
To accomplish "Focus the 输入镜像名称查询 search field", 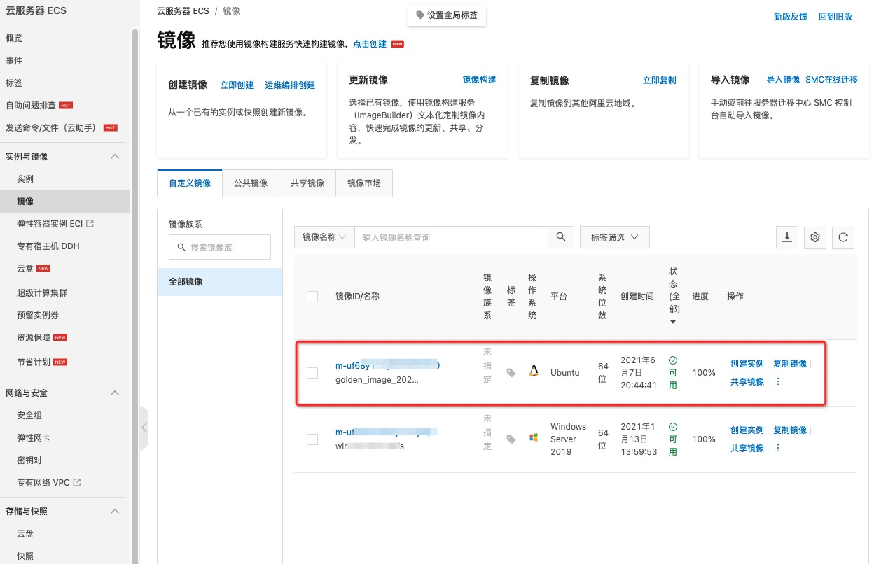I will (451, 237).
